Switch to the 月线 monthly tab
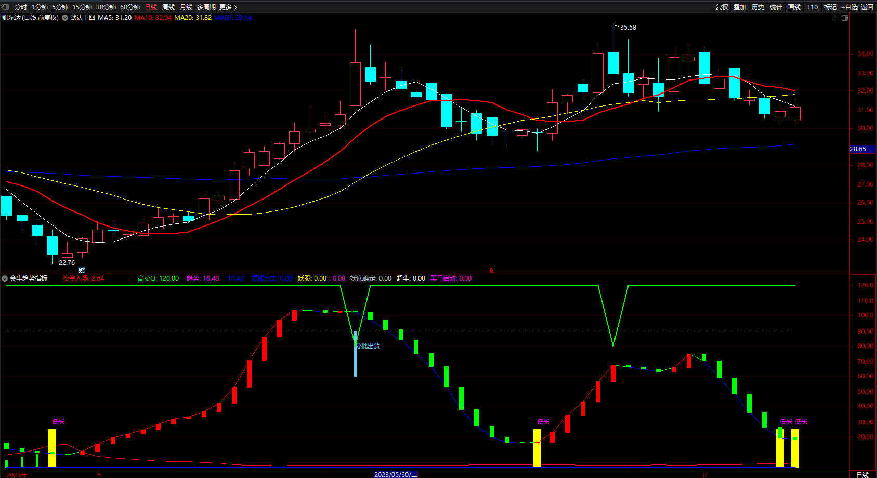 pyautogui.click(x=186, y=7)
